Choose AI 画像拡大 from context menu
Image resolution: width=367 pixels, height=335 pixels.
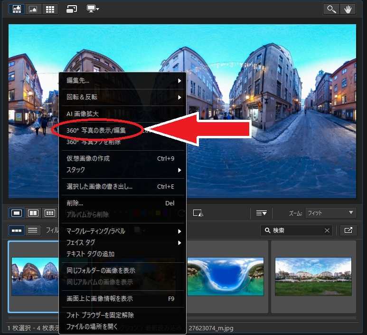point(122,114)
